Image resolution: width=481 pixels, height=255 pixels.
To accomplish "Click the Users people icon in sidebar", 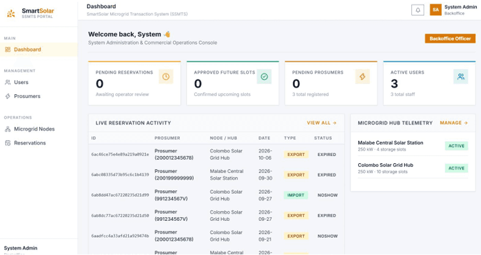I will point(8,82).
